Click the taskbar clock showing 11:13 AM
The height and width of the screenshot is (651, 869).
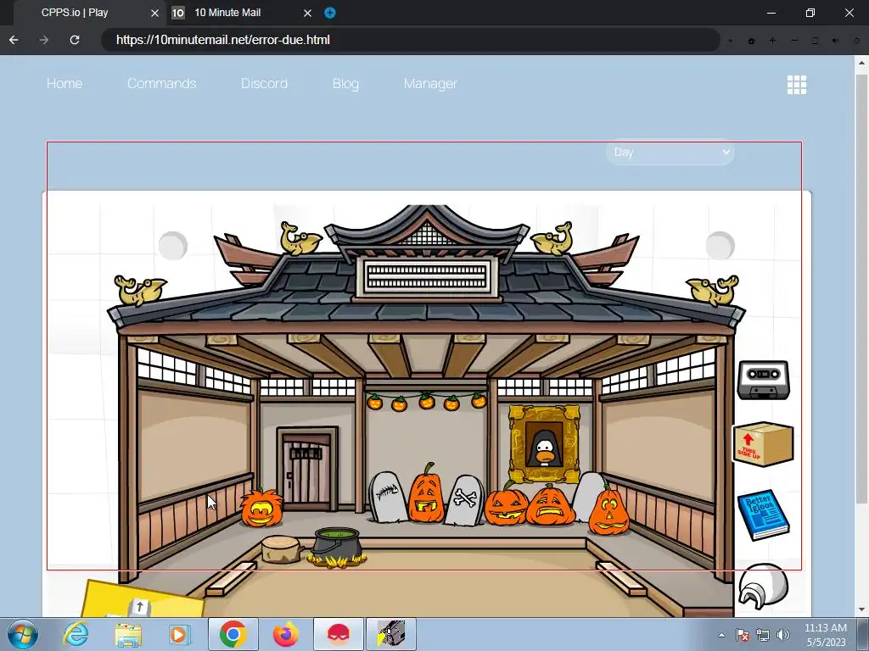click(826, 635)
